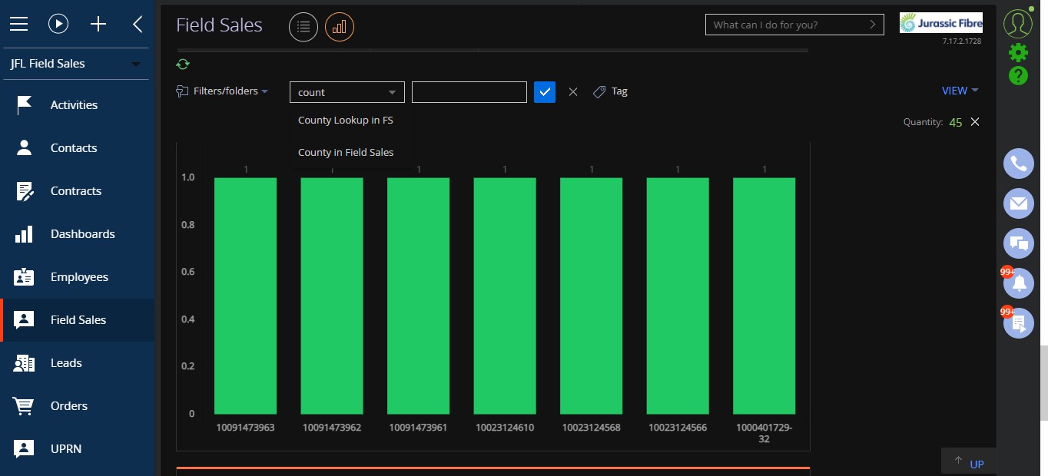The image size is (1048, 476).
Task: Open the hamburger navigation menu
Action: (x=18, y=24)
